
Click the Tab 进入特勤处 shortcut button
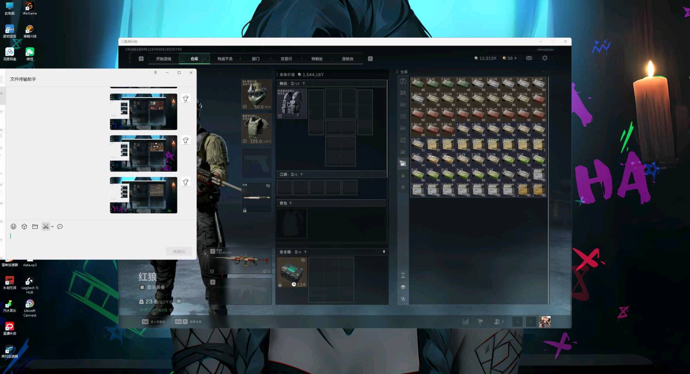tap(153, 322)
